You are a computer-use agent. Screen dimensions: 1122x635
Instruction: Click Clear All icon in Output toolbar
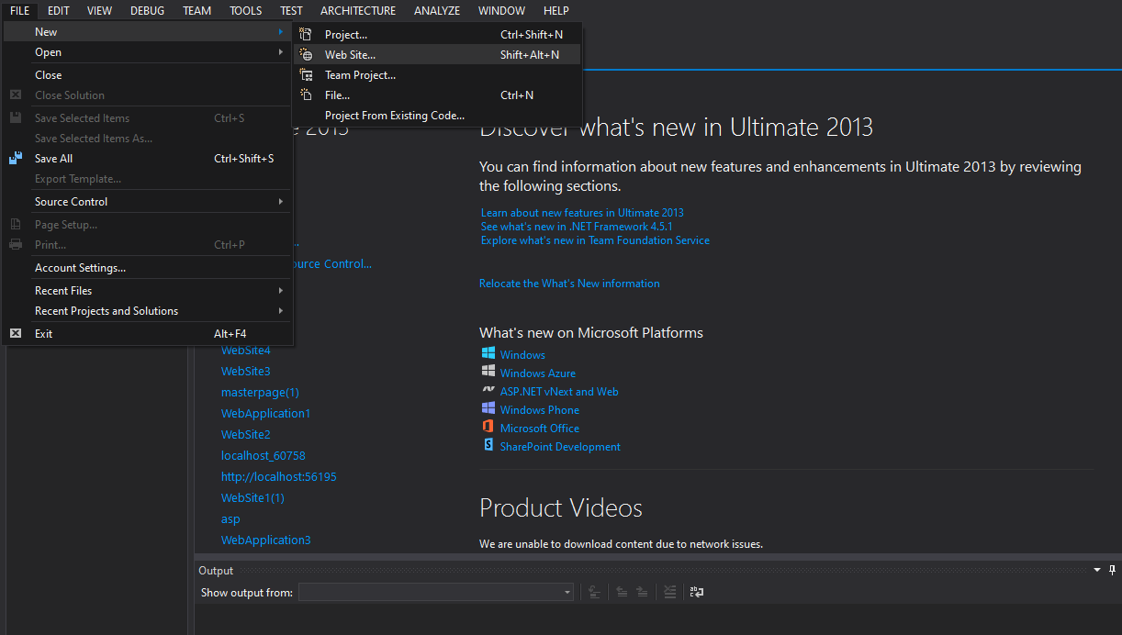click(x=669, y=592)
